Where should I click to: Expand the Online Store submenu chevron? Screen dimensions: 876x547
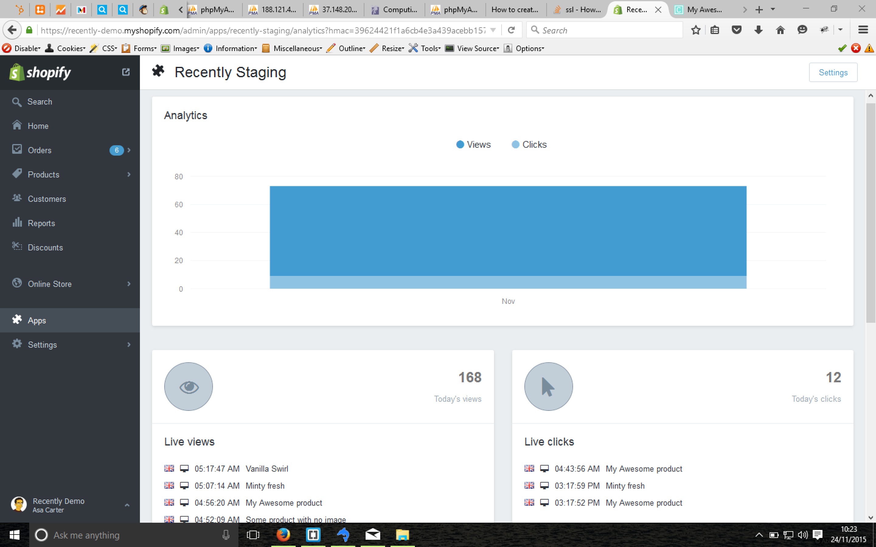click(x=129, y=284)
